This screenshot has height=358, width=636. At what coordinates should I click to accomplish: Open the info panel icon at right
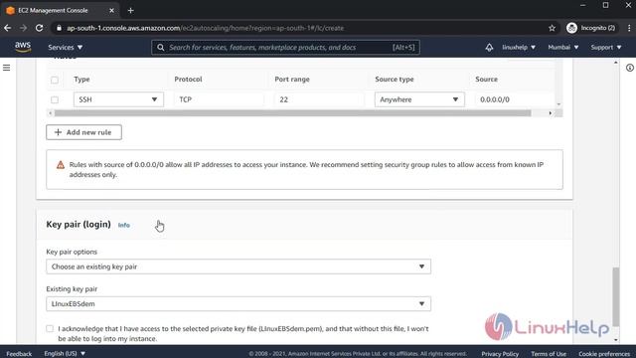click(629, 68)
